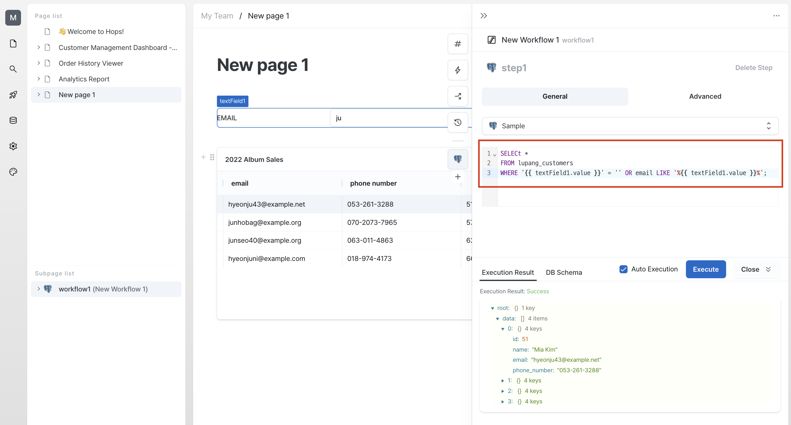Switch to the Advanced tab
Viewport: 791px width, 425px height.
705,96
